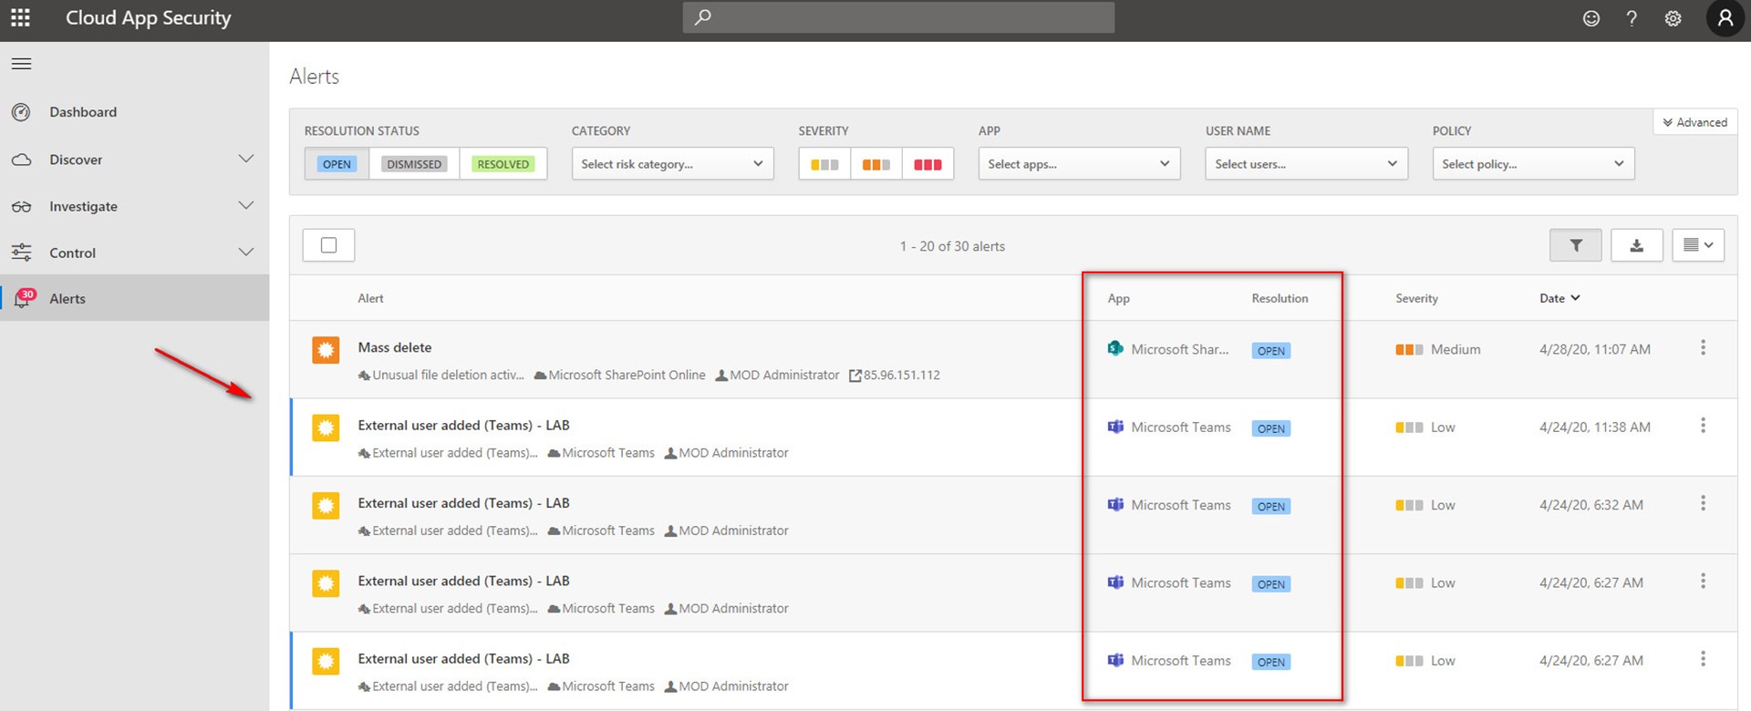Click IP address 85.96.151.112 link

(x=902, y=375)
